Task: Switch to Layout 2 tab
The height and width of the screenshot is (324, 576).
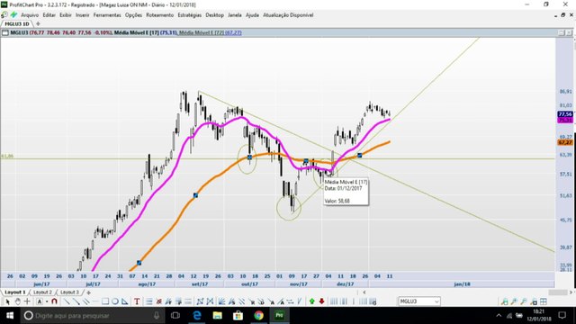Action: [42, 292]
